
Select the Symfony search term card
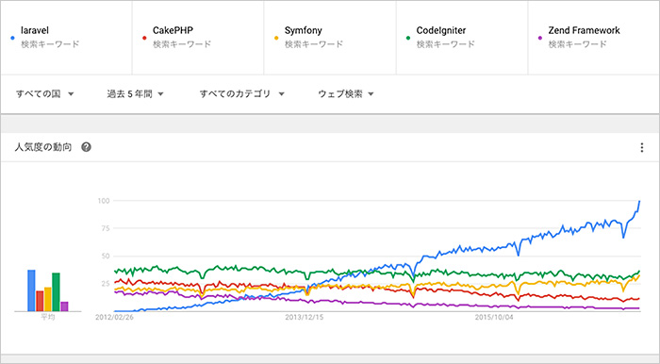tap(330, 38)
